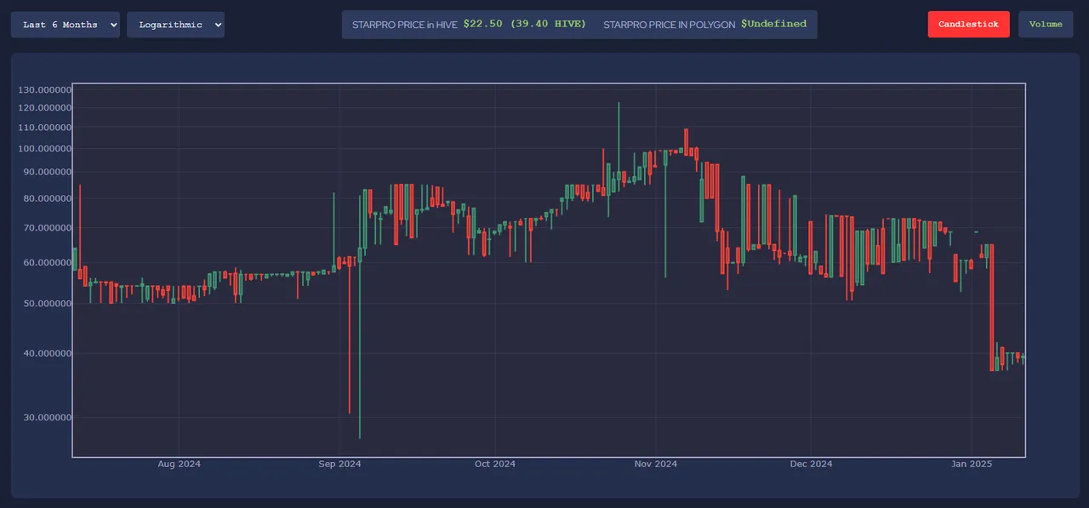
Task: Click the Sep 2024 x-axis label
Action: point(339,464)
